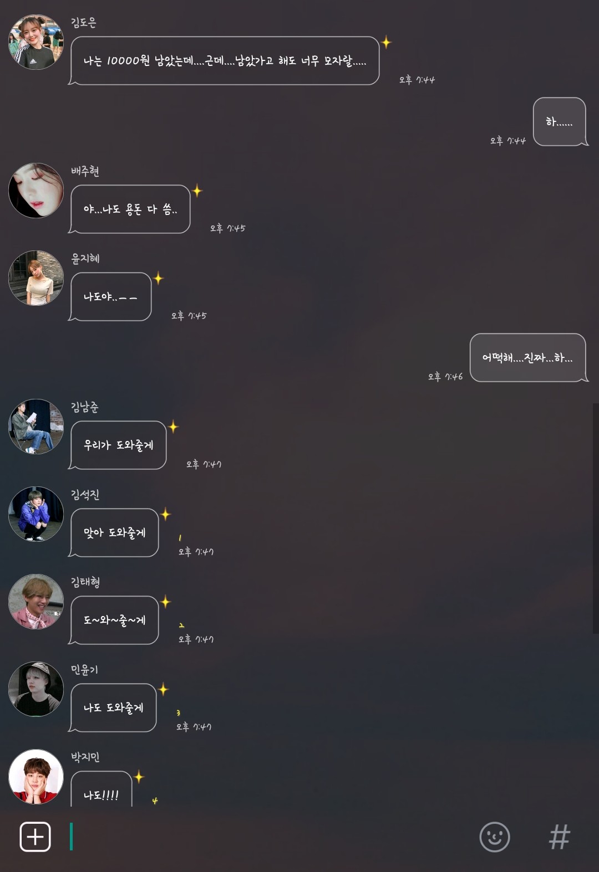Screen dimensions: 599x872
Task: Tap the hashtag search icon
Action: 559,837
